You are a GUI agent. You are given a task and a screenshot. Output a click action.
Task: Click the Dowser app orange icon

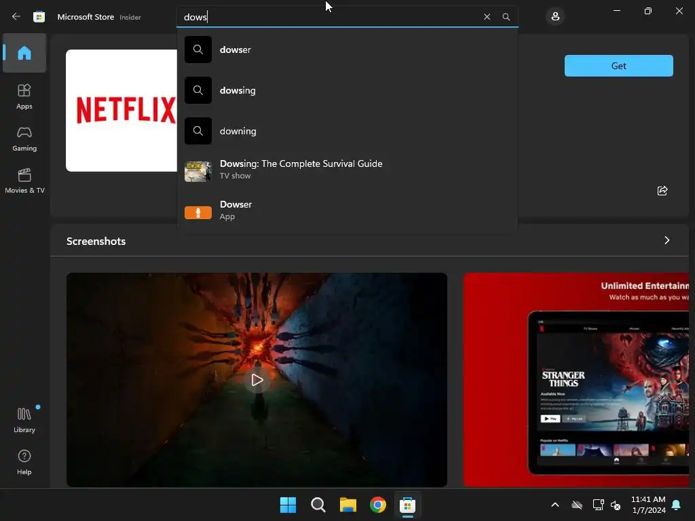tap(198, 212)
